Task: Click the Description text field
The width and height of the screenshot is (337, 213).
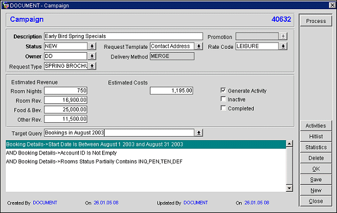Action: [x=123, y=36]
